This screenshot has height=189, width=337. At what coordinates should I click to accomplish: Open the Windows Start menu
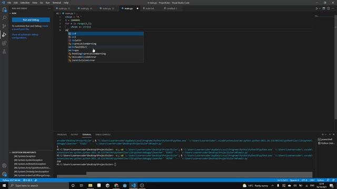tap(4, 185)
